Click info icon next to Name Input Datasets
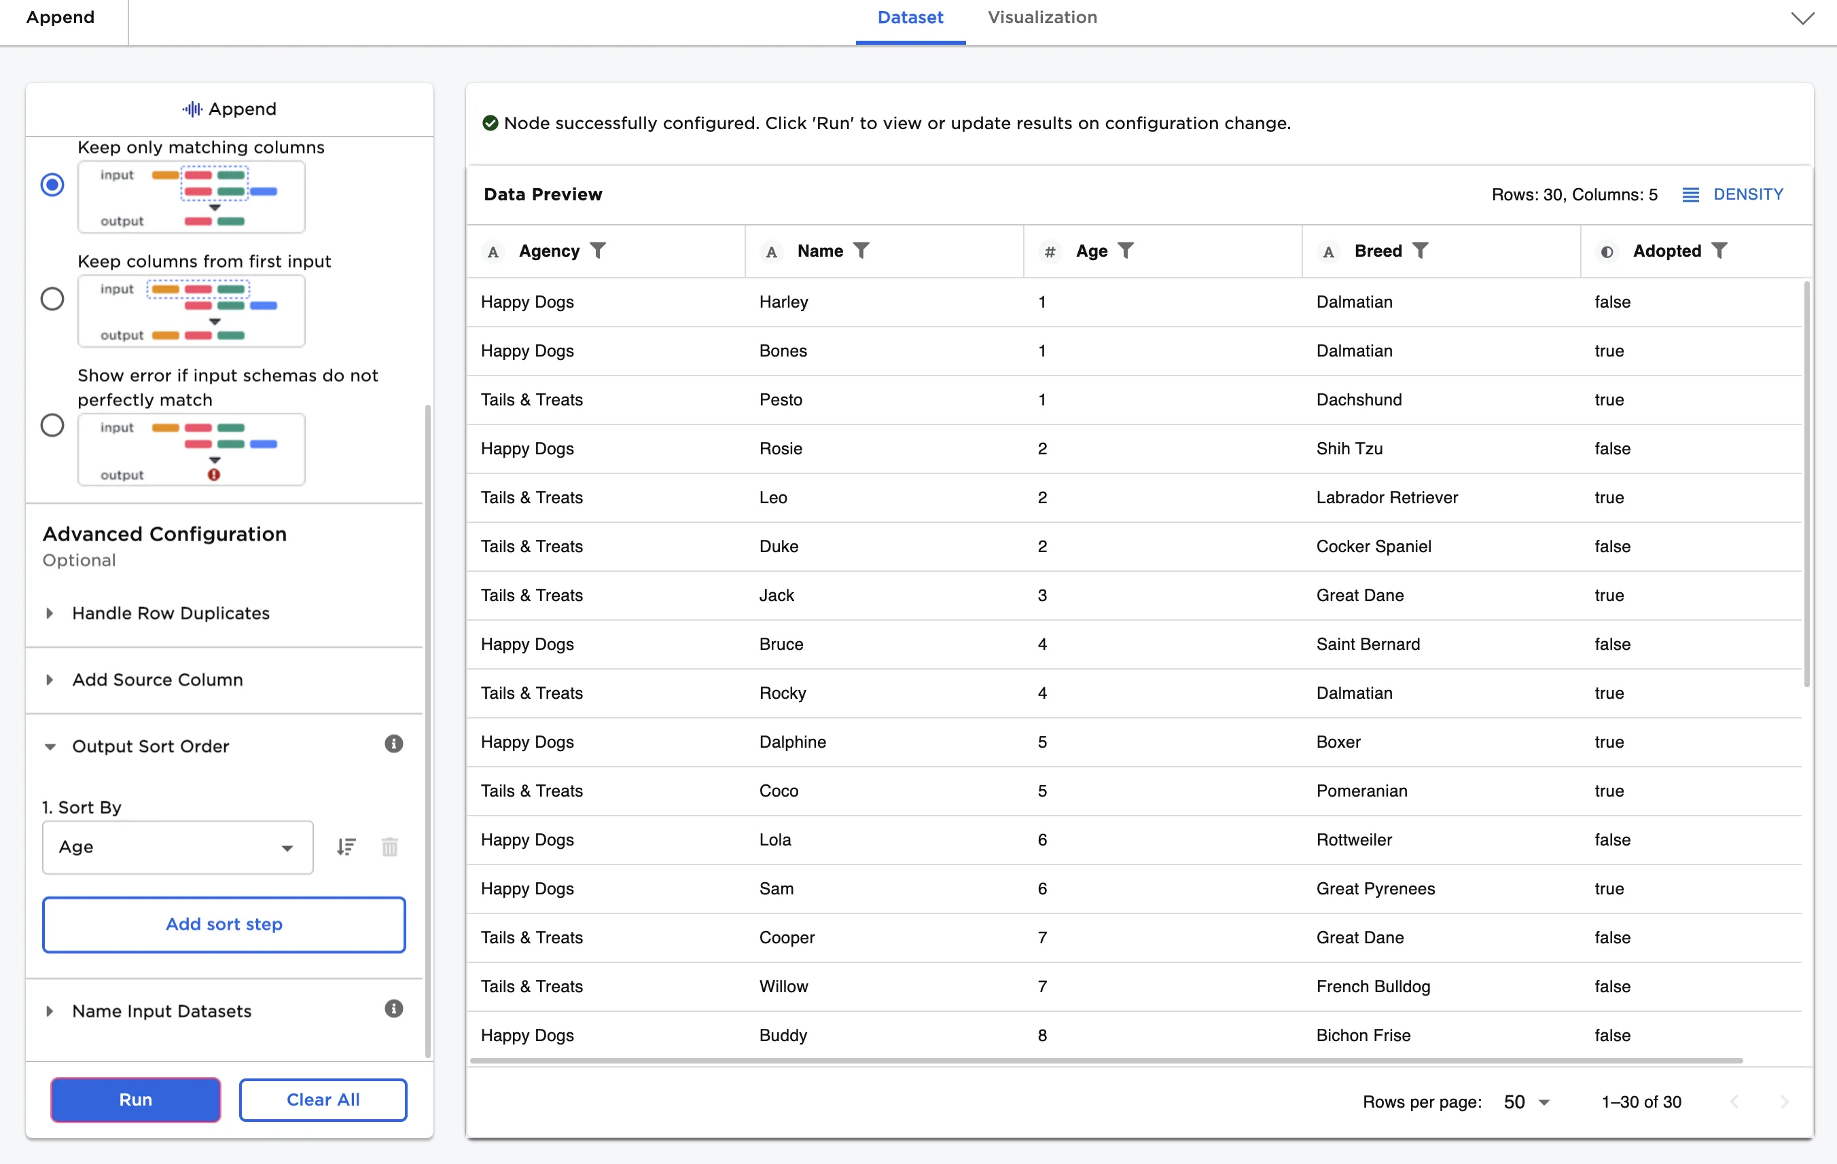Image resolution: width=1837 pixels, height=1164 pixels. tap(393, 1008)
